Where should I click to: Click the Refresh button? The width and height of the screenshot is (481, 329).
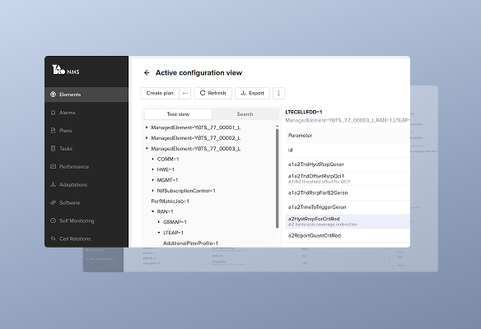(212, 93)
